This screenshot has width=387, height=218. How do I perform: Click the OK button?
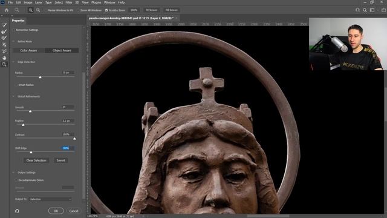tap(56, 211)
